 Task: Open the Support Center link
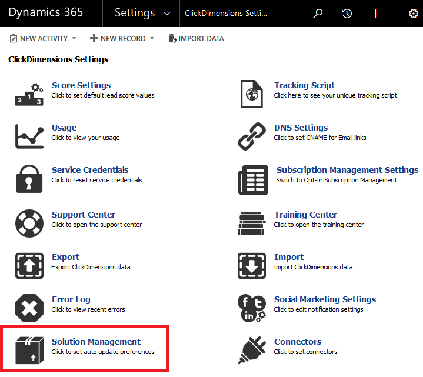tap(84, 215)
